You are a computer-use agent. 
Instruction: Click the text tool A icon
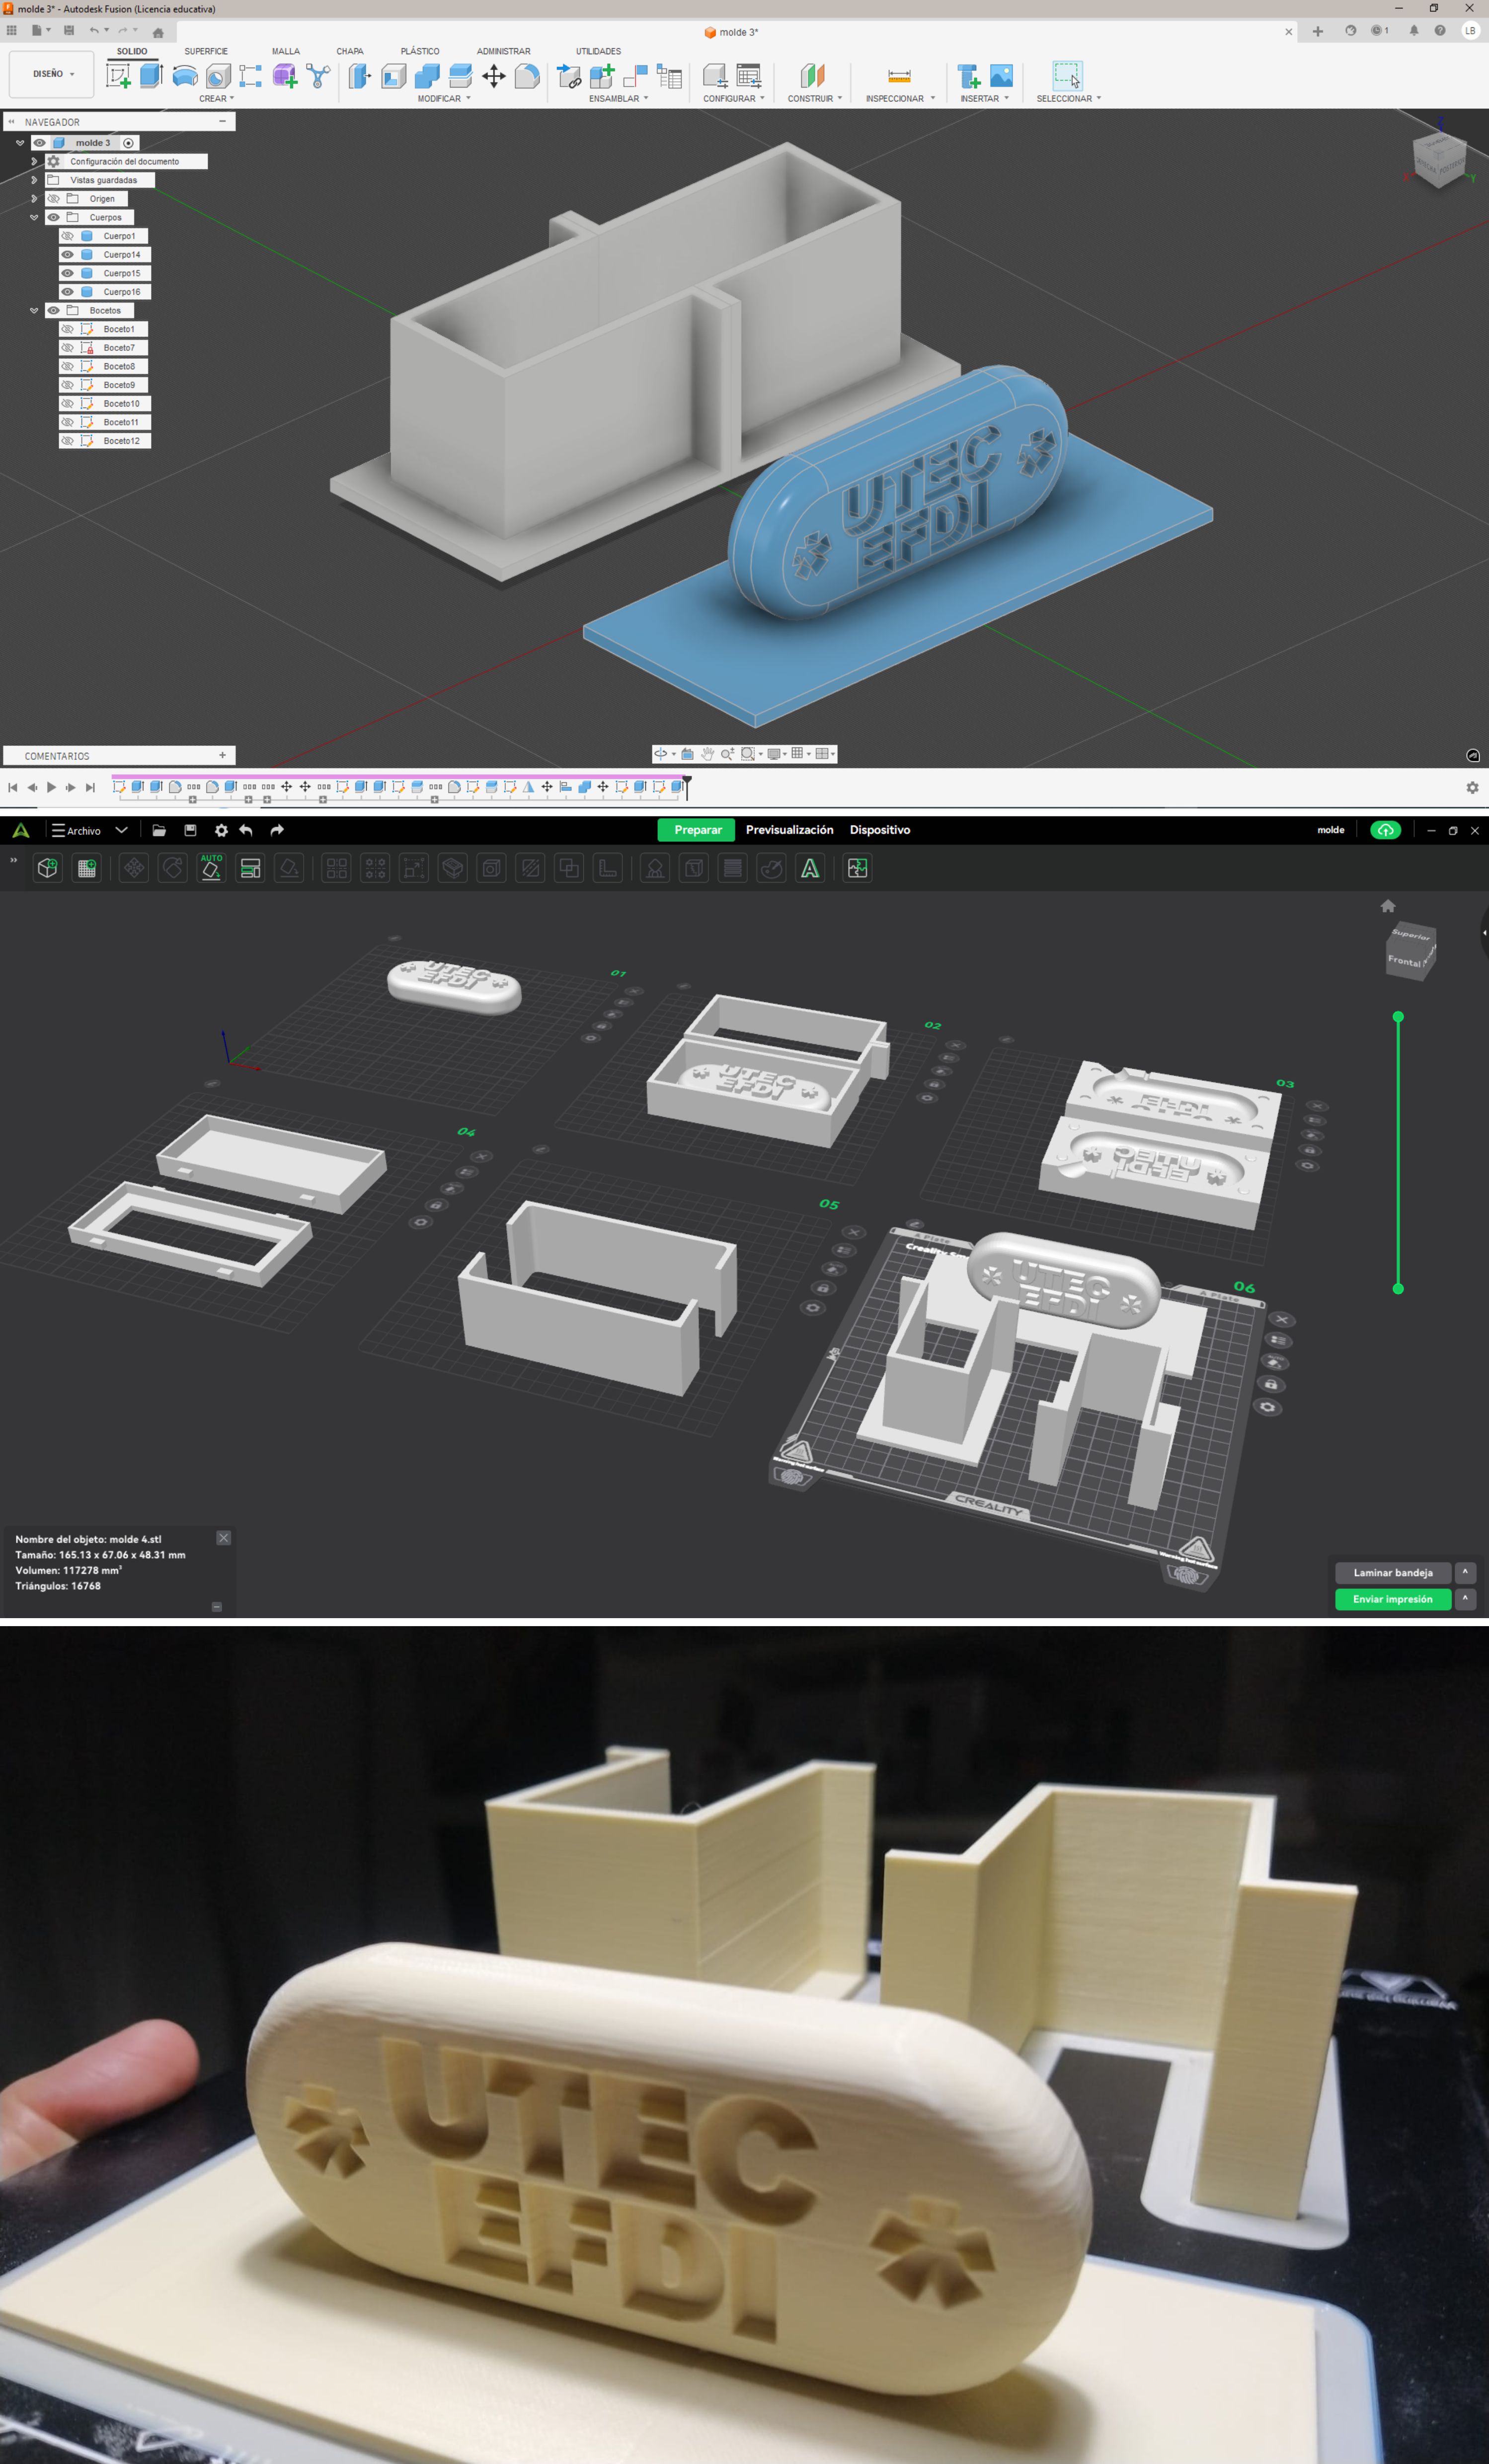(x=810, y=868)
